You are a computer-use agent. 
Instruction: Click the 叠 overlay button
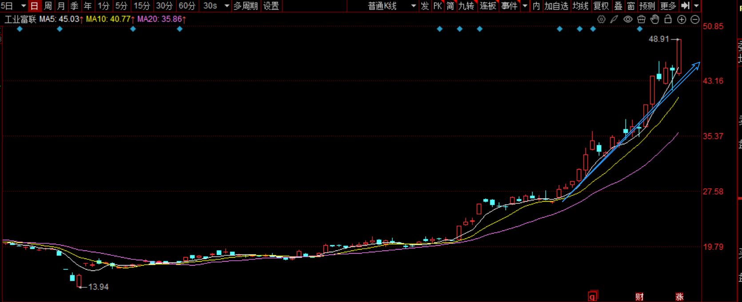pyautogui.click(x=618, y=6)
